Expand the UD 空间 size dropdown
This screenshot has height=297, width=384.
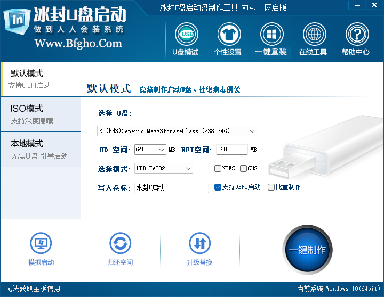pyautogui.click(x=162, y=150)
